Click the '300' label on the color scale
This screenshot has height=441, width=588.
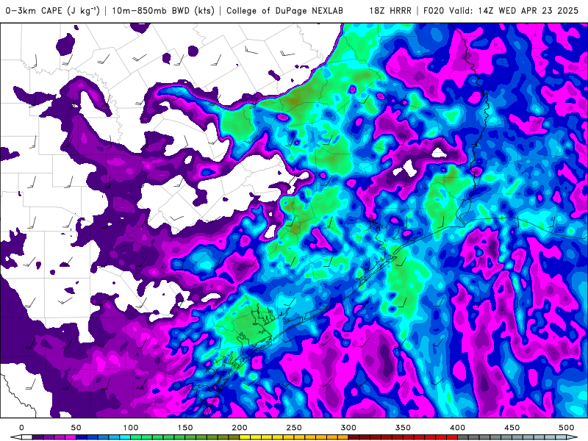pos(348,428)
